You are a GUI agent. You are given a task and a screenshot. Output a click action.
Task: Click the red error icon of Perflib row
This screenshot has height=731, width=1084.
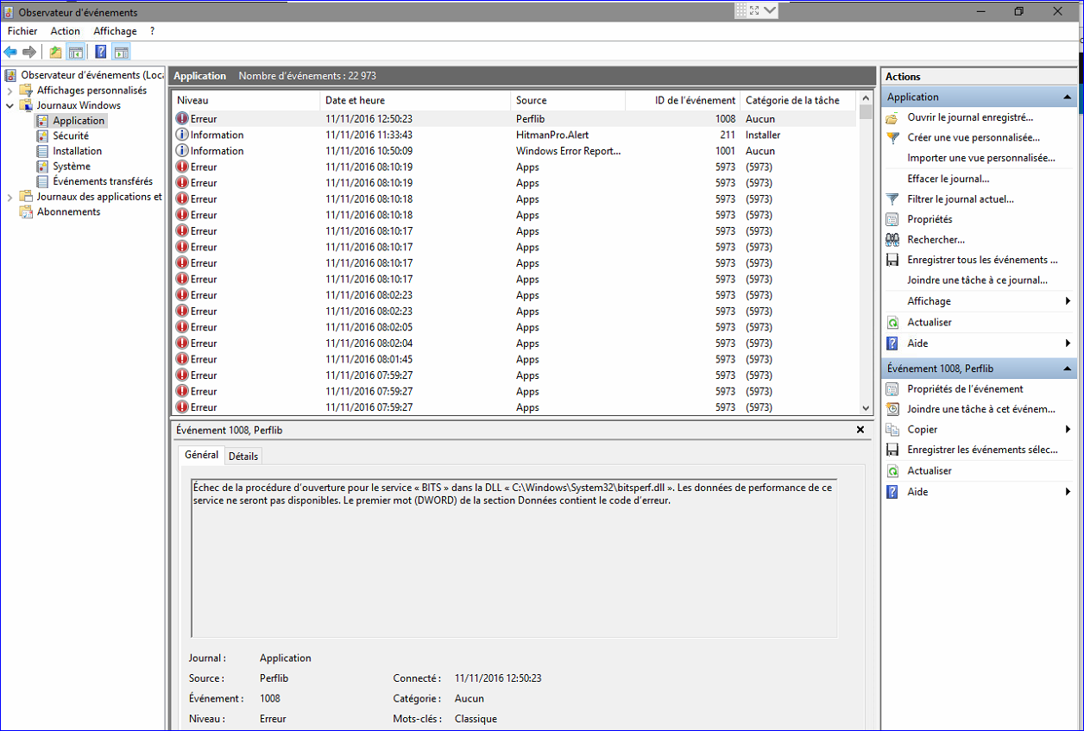coord(182,118)
